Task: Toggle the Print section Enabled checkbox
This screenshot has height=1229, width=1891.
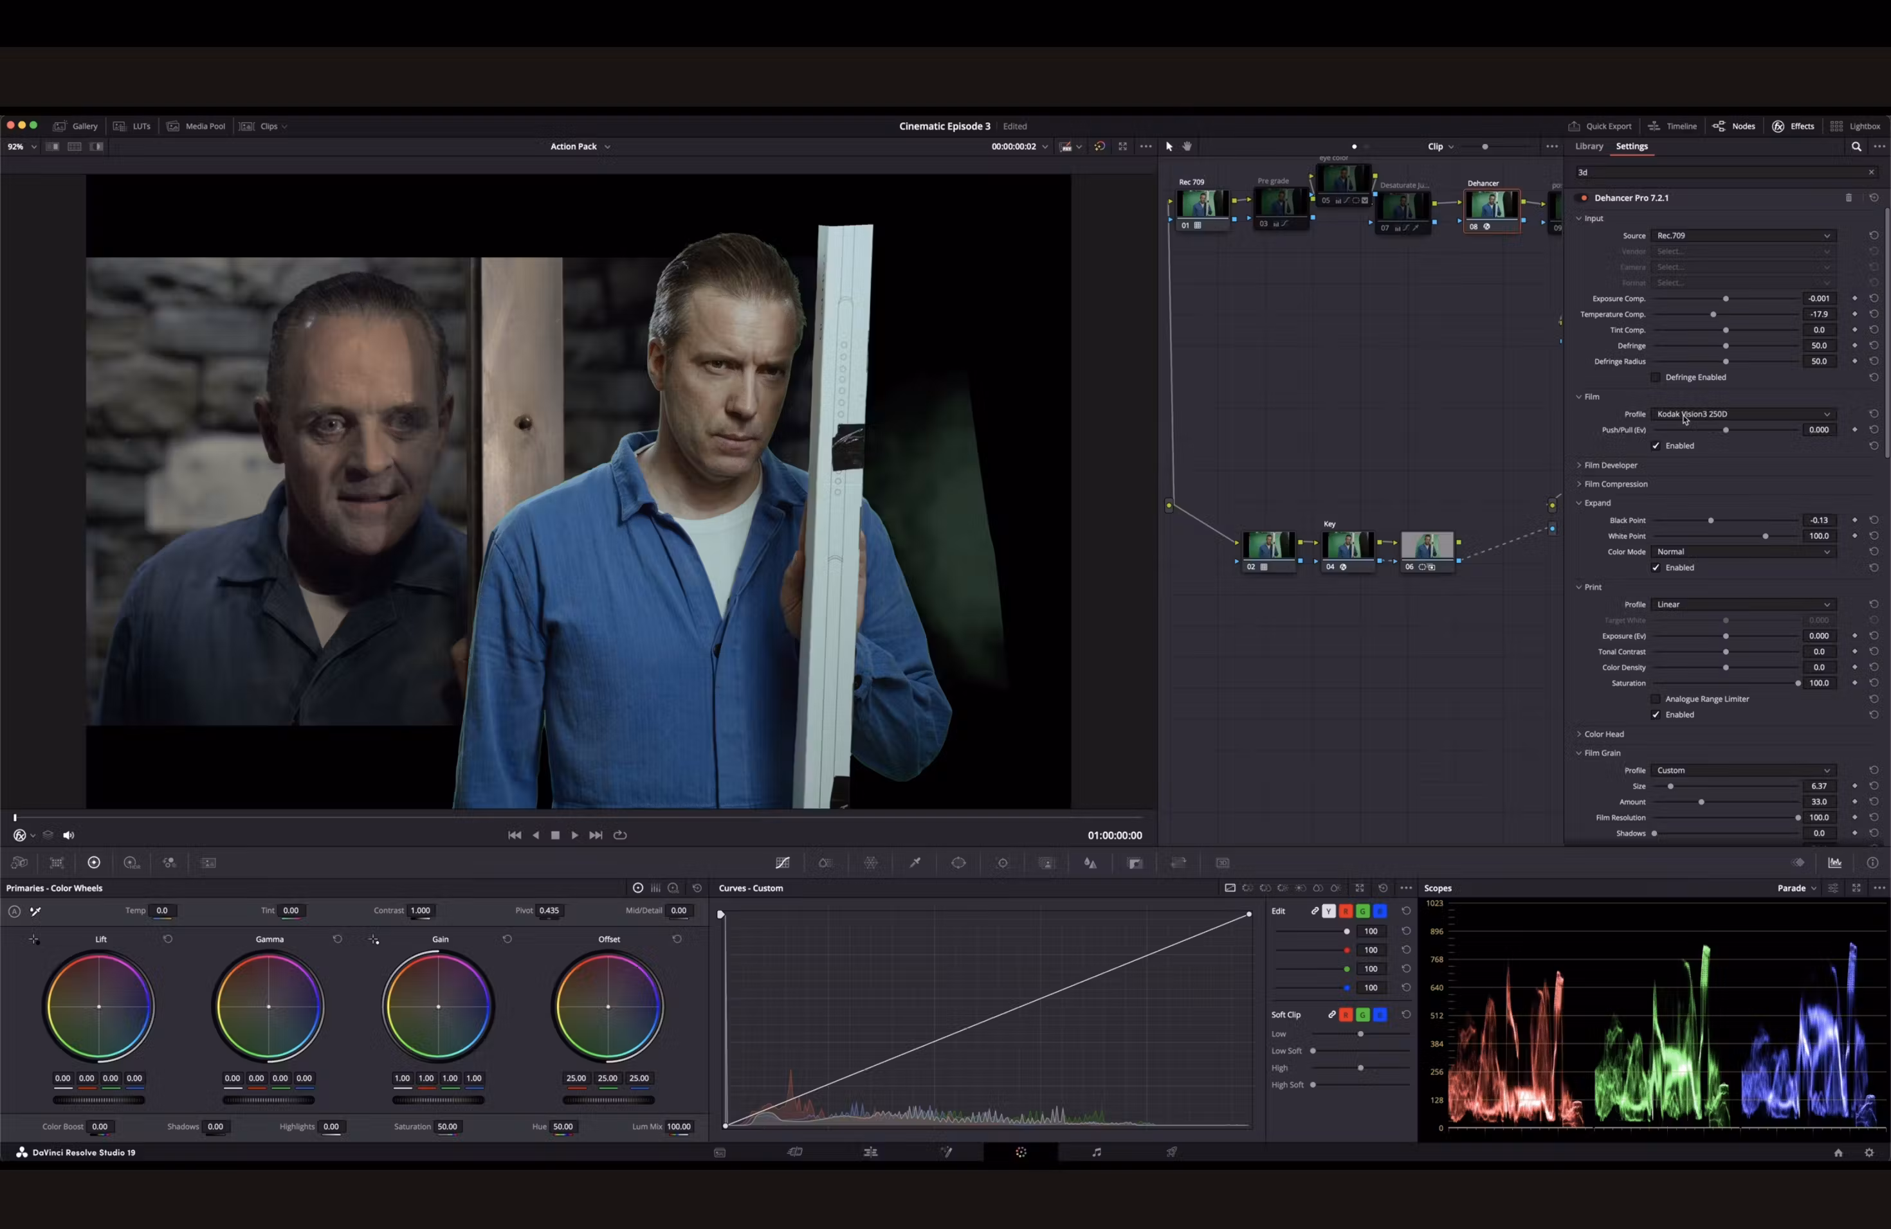Action: (x=1656, y=715)
